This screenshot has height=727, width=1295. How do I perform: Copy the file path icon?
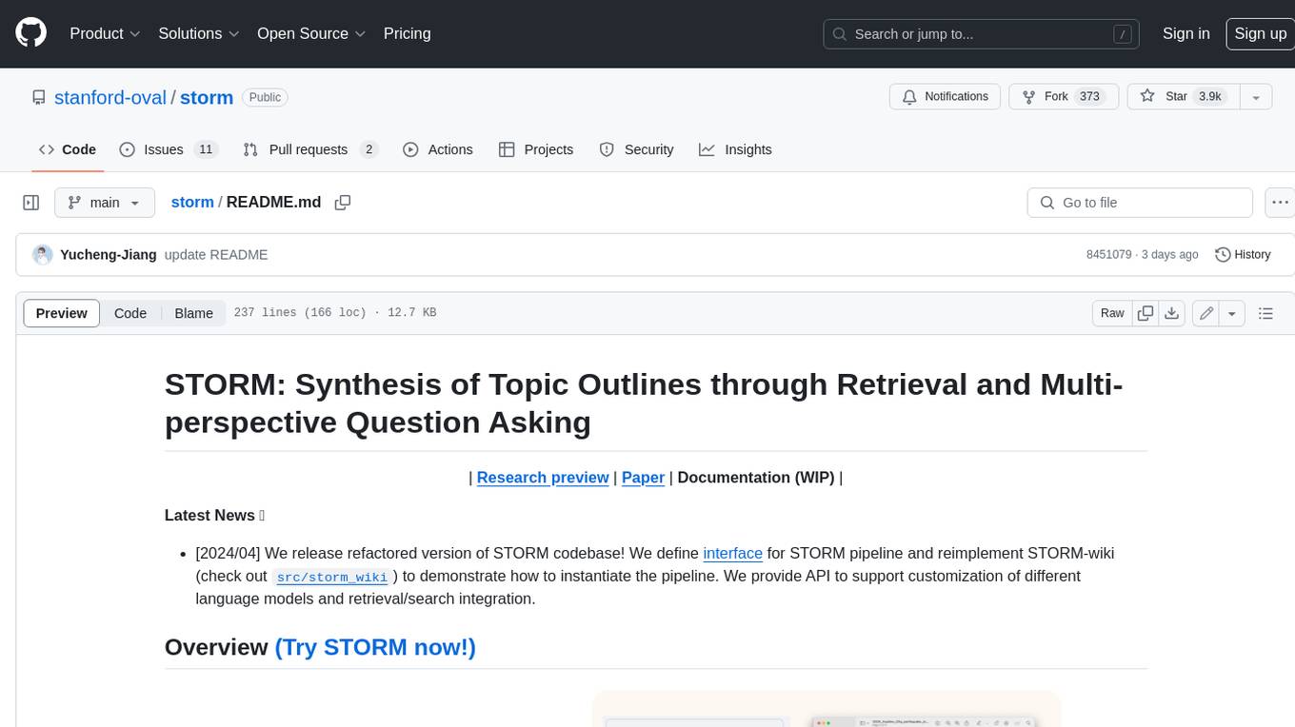(343, 203)
